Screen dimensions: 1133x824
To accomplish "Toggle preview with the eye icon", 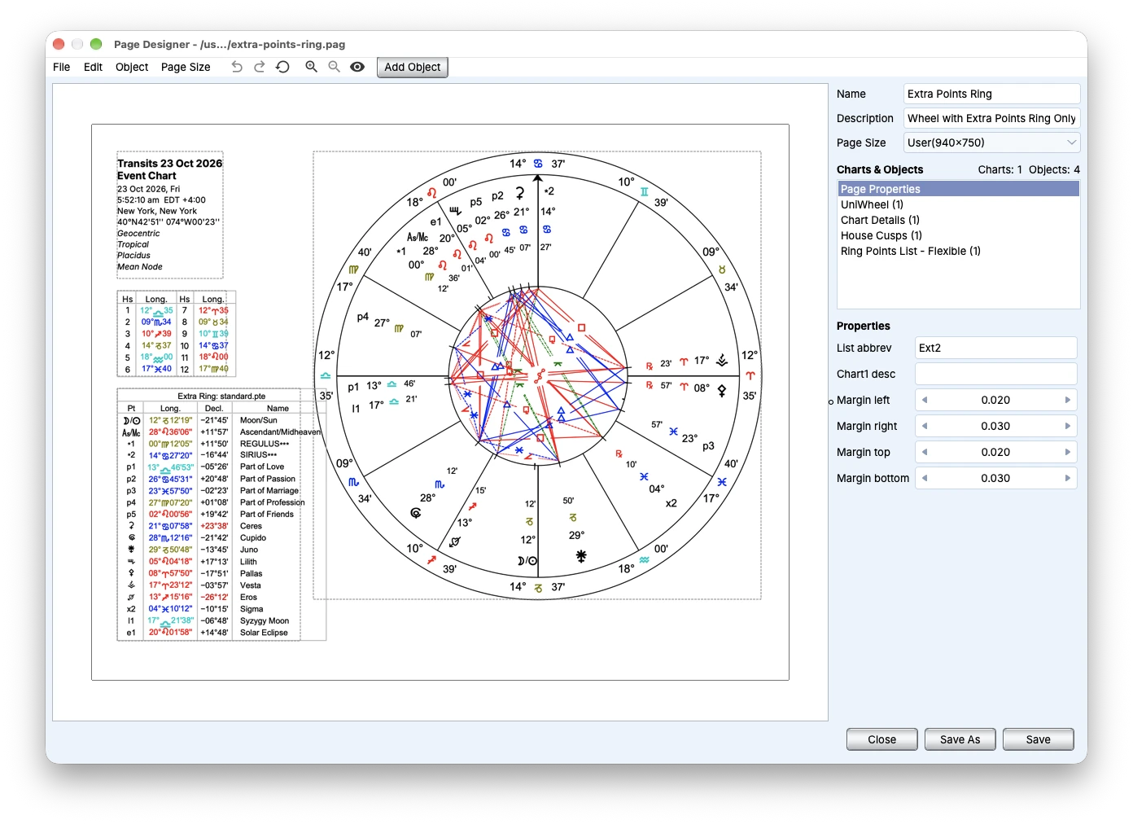I will pos(357,67).
